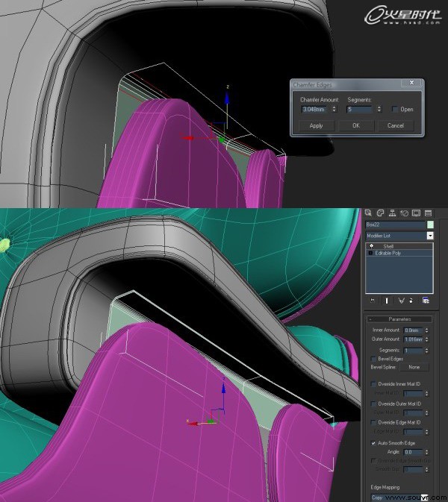Click Make Unique icon under modifier stack
Screen dimensions: 448x502
[x=401, y=301]
